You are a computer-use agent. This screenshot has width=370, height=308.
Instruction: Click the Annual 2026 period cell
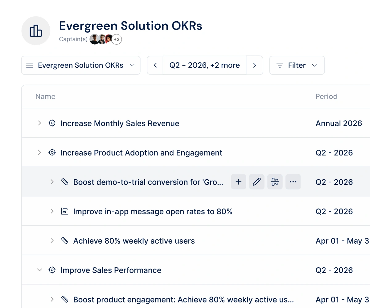pyautogui.click(x=339, y=124)
